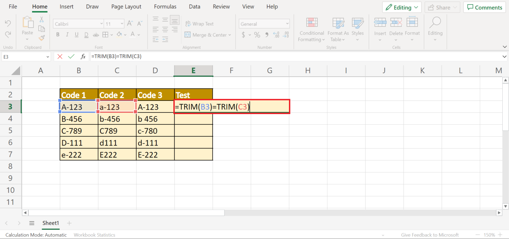The image size is (509, 239).
Task: Open the General number format dropdown
Action: (264, 24)
